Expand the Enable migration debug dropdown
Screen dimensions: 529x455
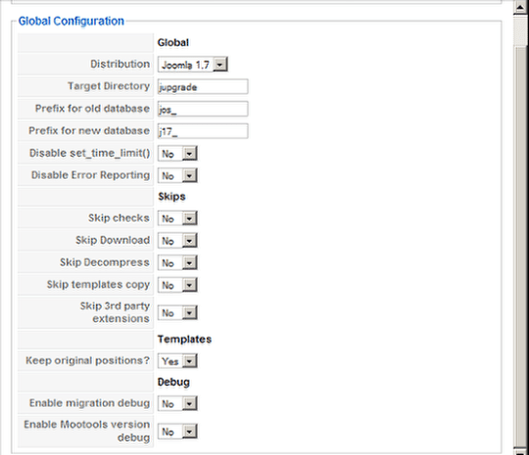point(177,403)
